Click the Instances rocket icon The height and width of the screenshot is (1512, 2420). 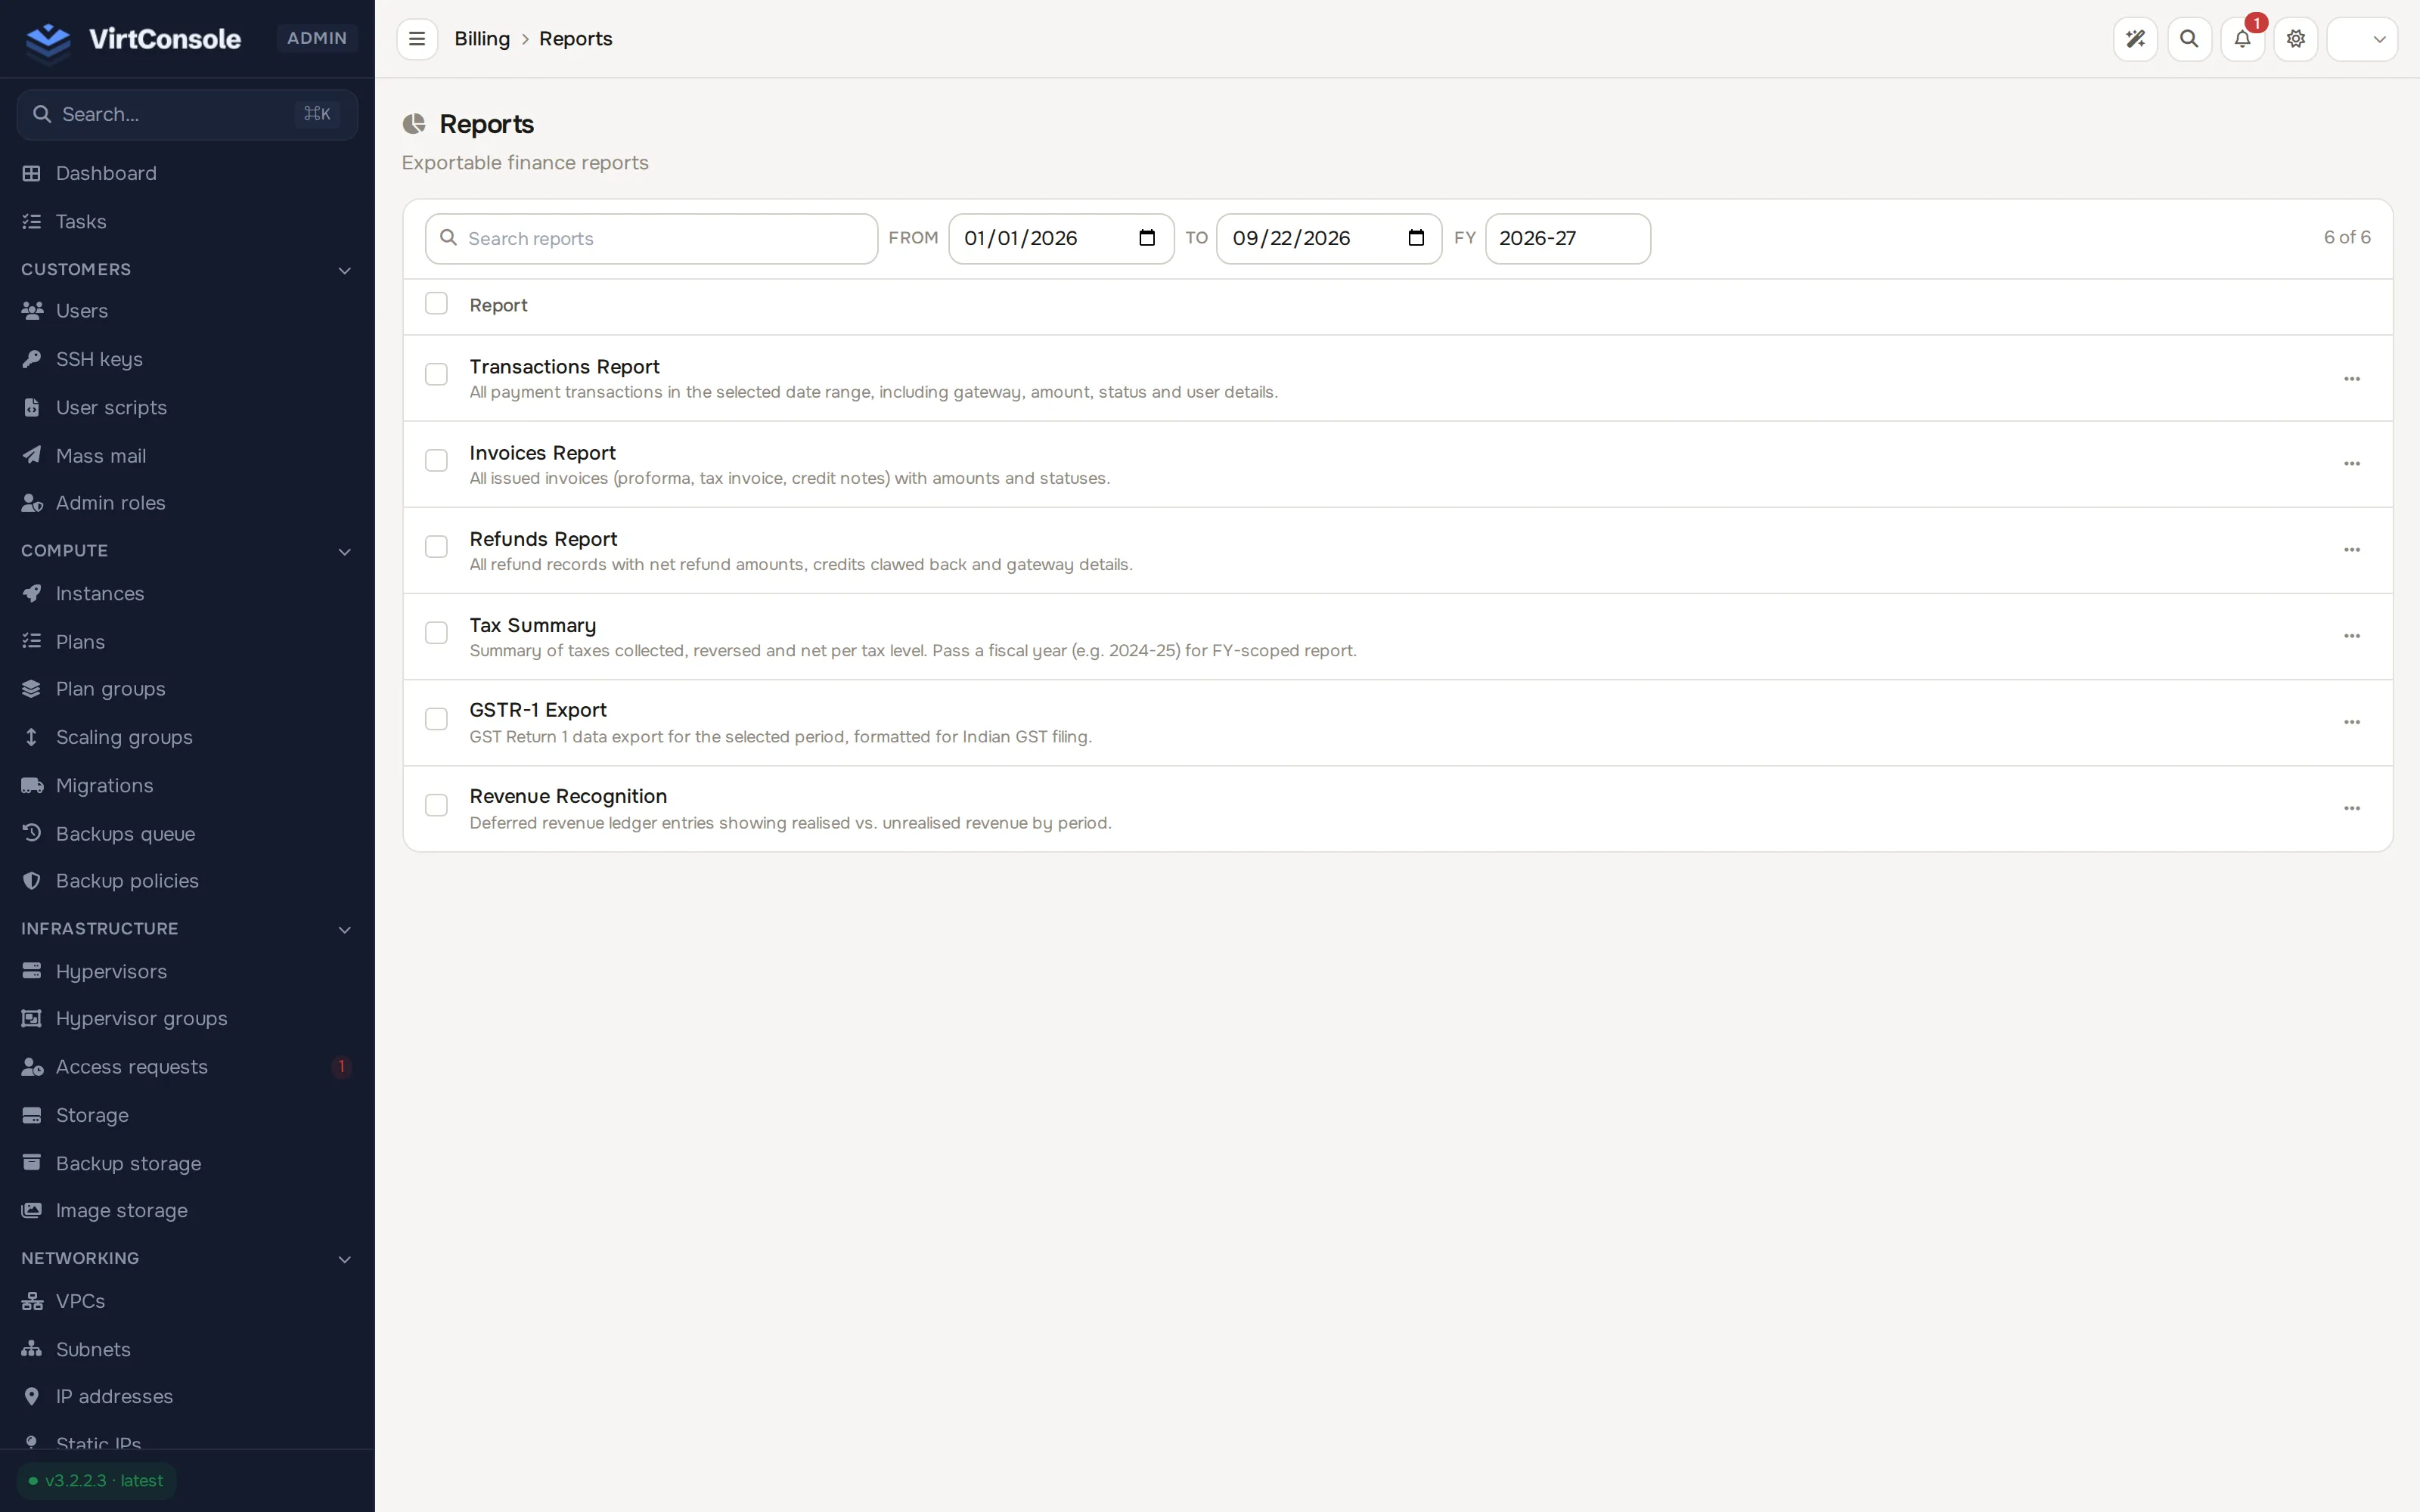[x=32, y=593]
